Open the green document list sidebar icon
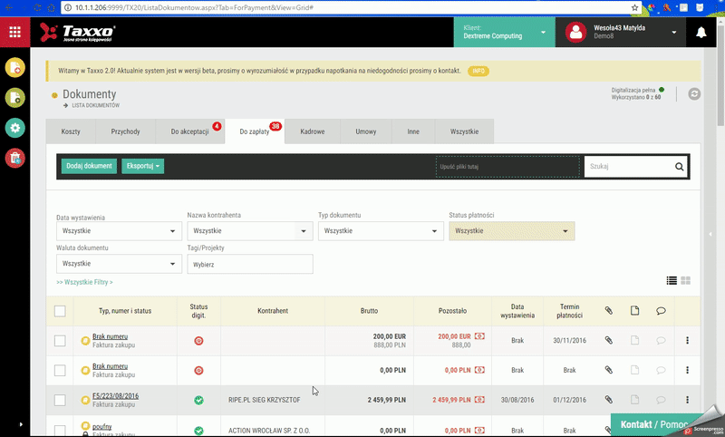Screen dimensions: 725x437 coord(14,98)
